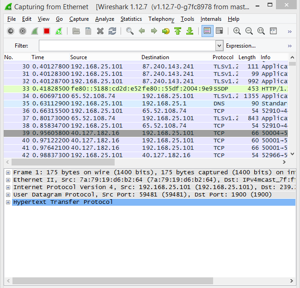This screenshot has width=300, height=288.
Task: Select packet 42 to 40.127.182.16
Action: (146, 155)
